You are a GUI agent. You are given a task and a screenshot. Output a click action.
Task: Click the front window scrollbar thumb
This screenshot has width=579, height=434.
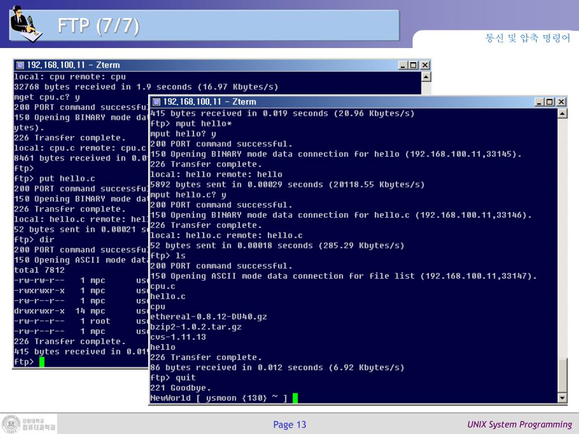[x=562, y=376]
